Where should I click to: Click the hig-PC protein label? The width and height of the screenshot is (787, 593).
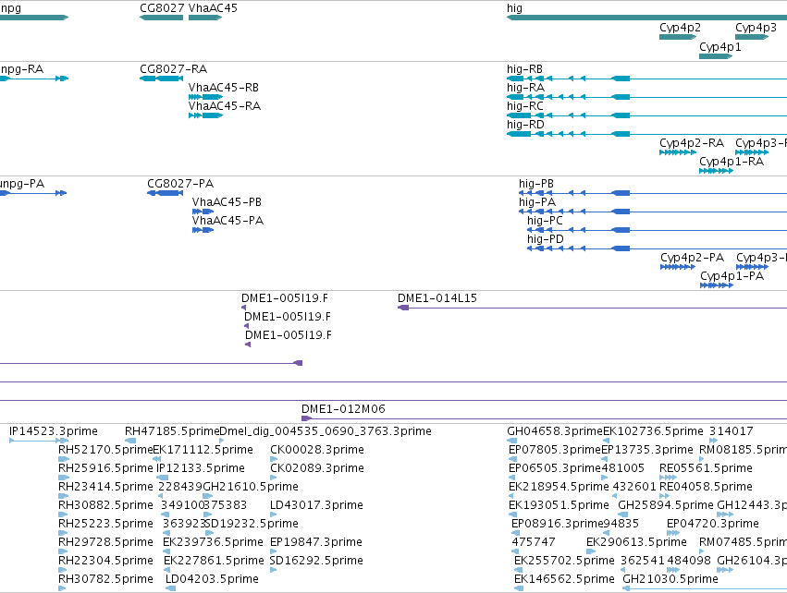(545, 221)
